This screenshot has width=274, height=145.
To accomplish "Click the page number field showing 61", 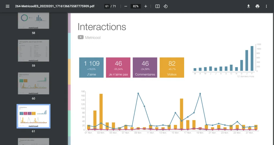I will click(107, 6).
